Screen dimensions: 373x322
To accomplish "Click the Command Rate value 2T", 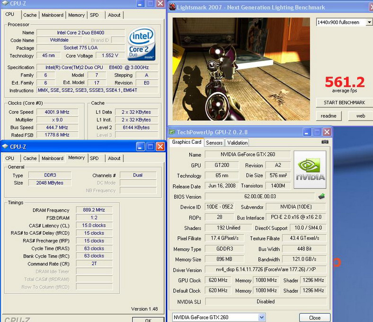I will coord(94,263).
